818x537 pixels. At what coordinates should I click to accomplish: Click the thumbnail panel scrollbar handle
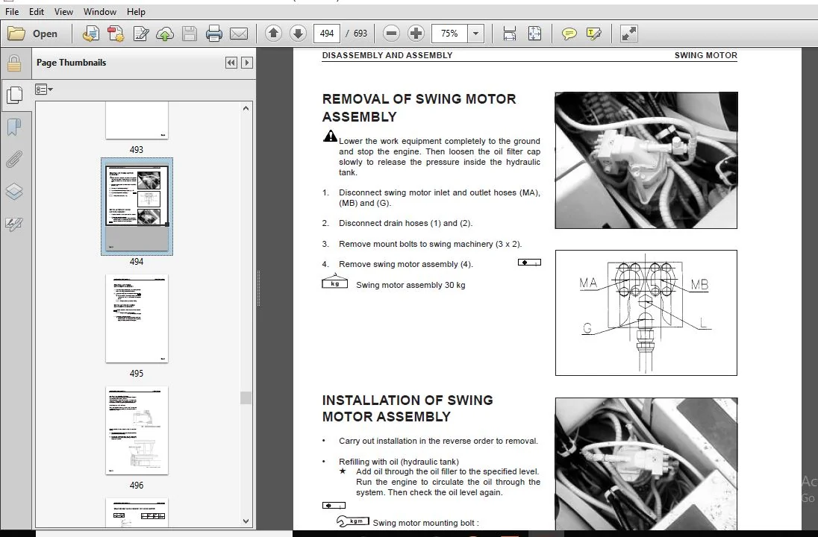[246, 398]
